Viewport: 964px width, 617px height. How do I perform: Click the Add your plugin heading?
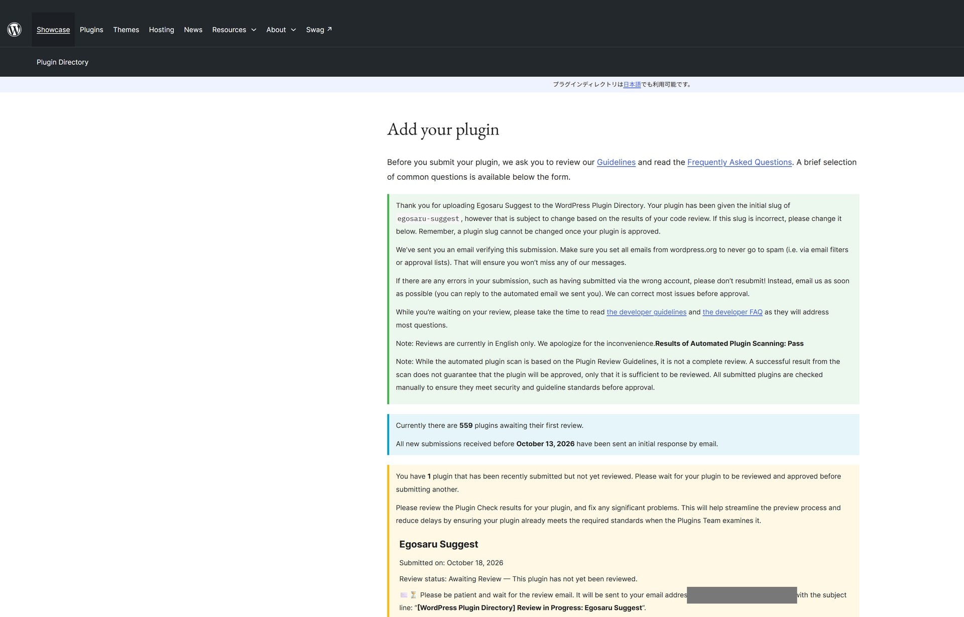point(443,130)
